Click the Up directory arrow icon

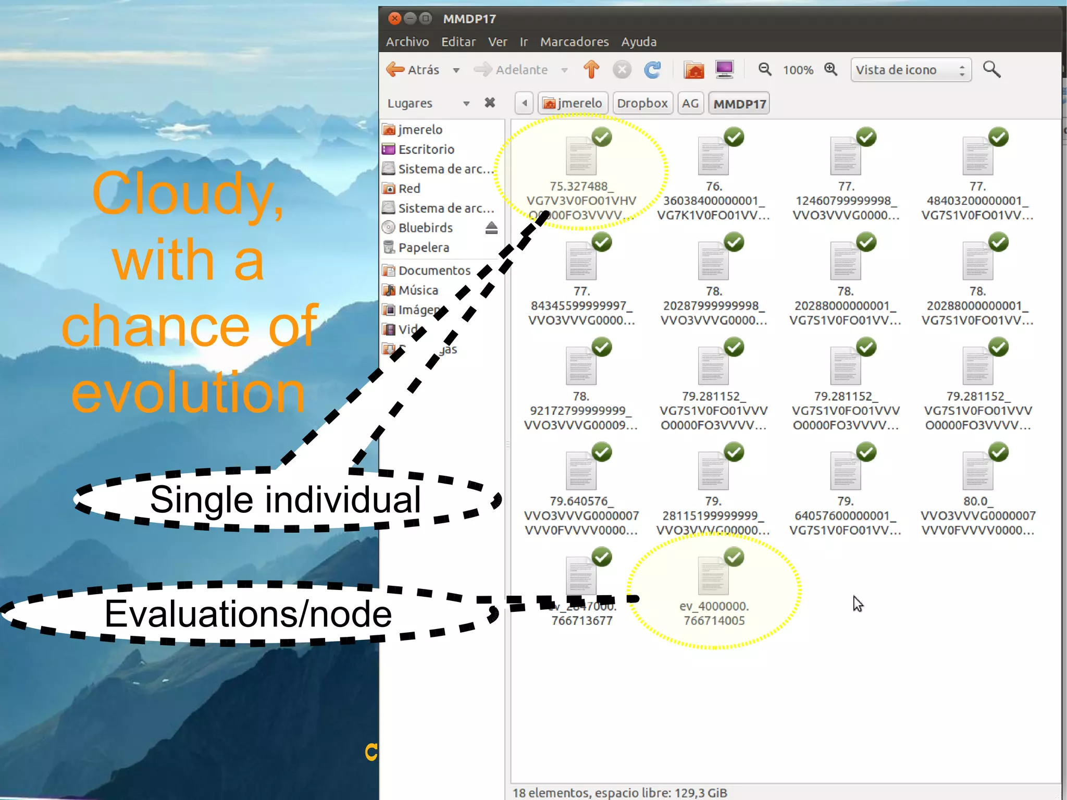pyautogui.click(x=591, y=69)
